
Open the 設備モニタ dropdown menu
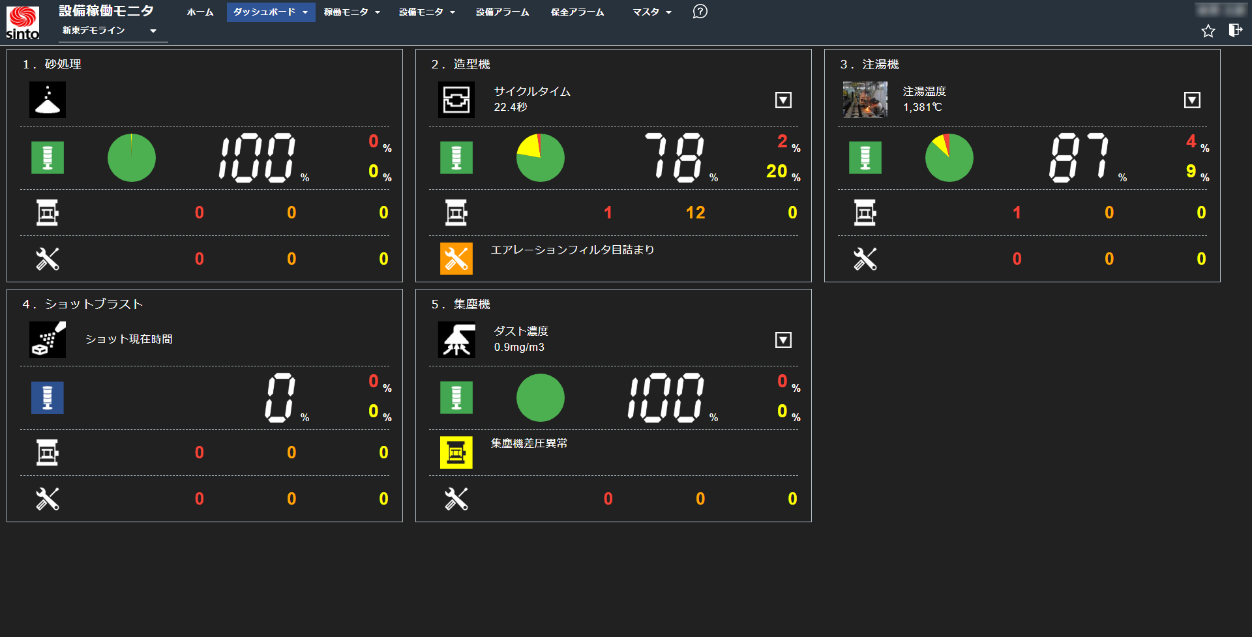pos(427,12)
